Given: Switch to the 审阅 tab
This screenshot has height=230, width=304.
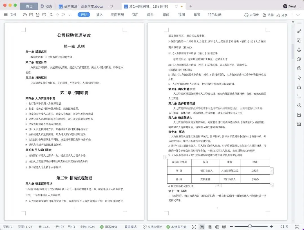Looking at the screenshot, I should (x=166, y=15).
